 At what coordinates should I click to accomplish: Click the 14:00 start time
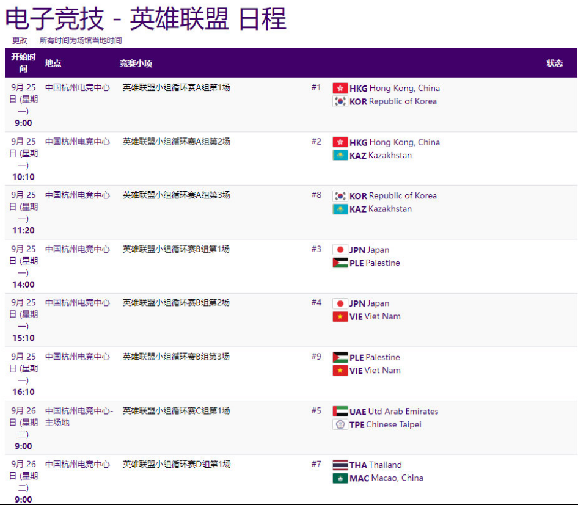(23, 285)
